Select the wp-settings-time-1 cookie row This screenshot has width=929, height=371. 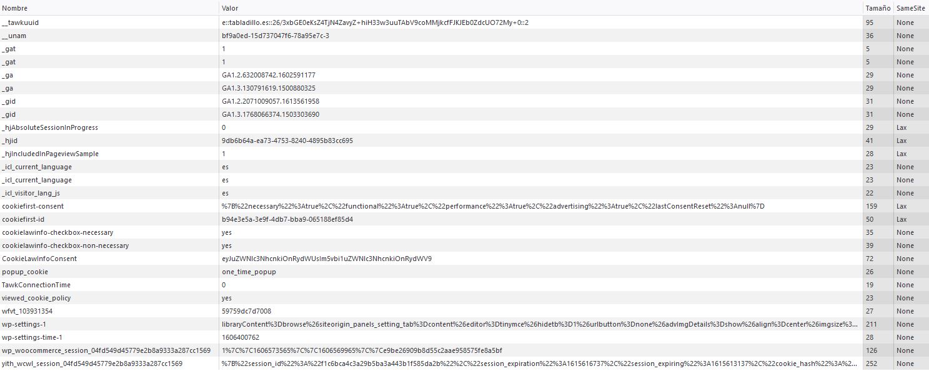(464, 337)
